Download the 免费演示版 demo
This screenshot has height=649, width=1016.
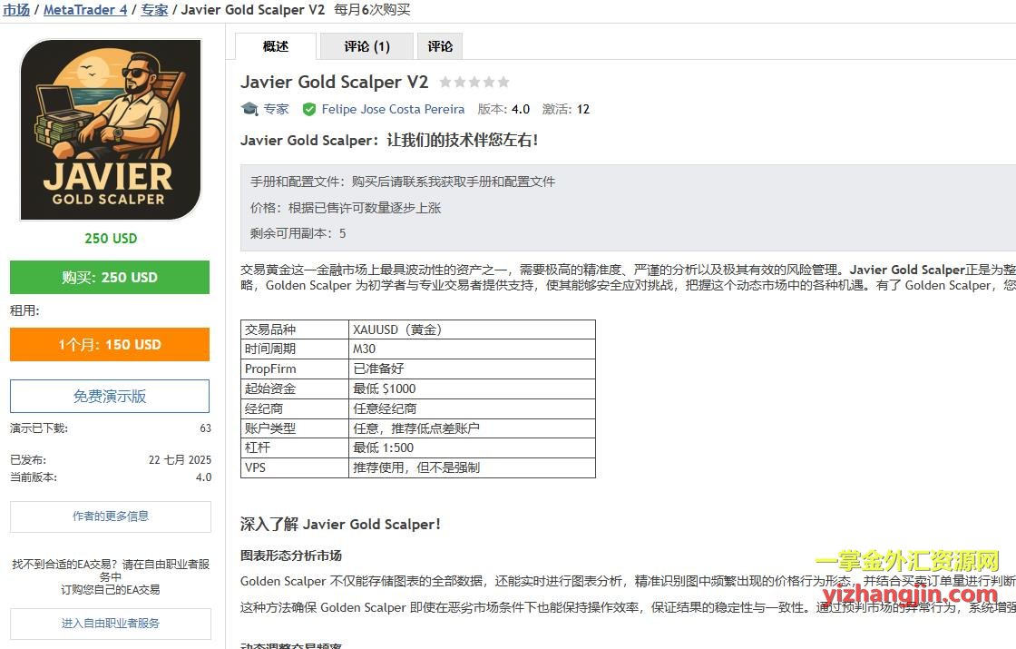(x=110, y=397)
